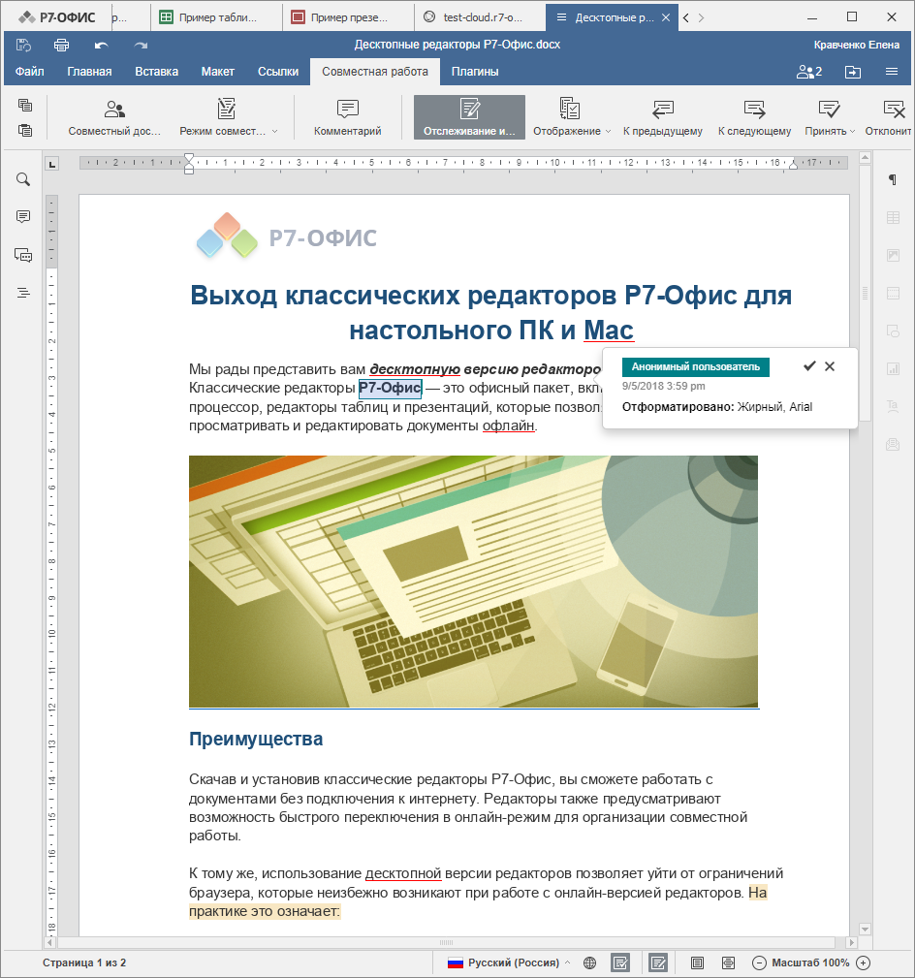Zoom in with plus button
915x978 pixels.
point(864,963)
